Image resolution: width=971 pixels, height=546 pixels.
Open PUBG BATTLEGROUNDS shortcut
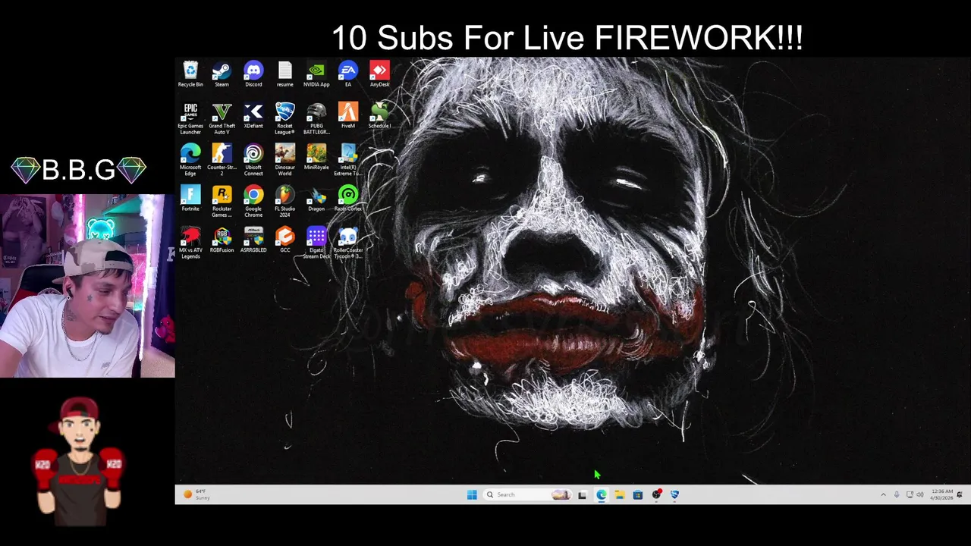[316, 118]
